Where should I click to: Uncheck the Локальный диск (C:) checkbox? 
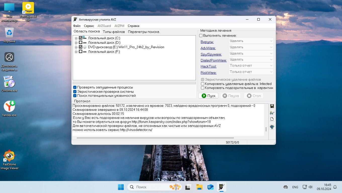[x=81, y=38]
